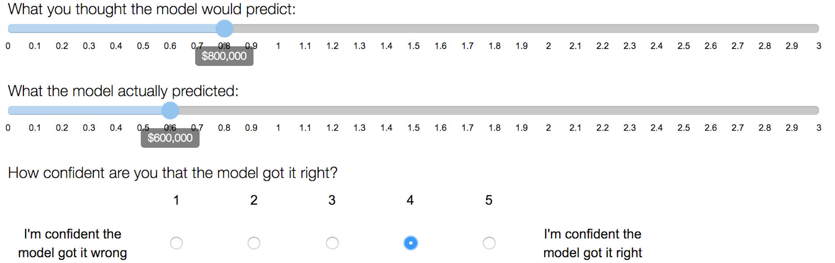Image resolution: width=835 pixels, height=263 pixels.
Task: Click the $600,000 tooltip label
Action: [x=170, y=138]
